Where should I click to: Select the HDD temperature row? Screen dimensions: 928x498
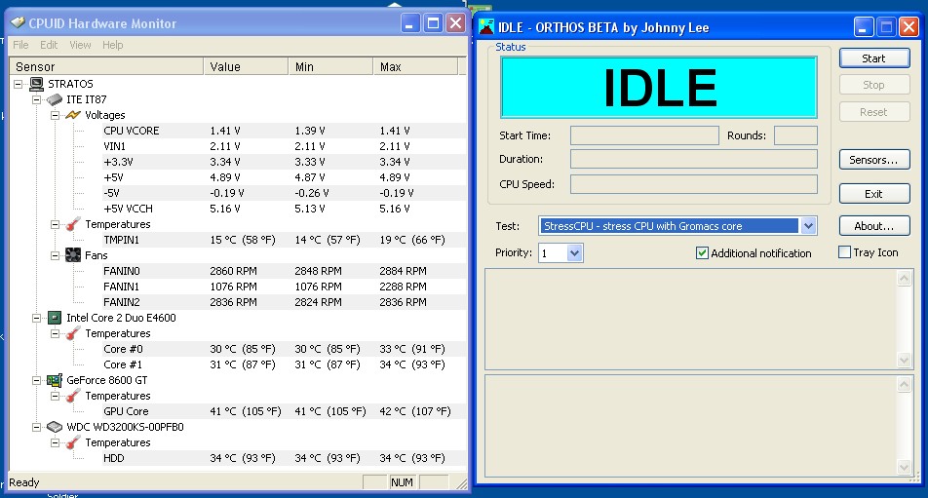coord(284,458)
